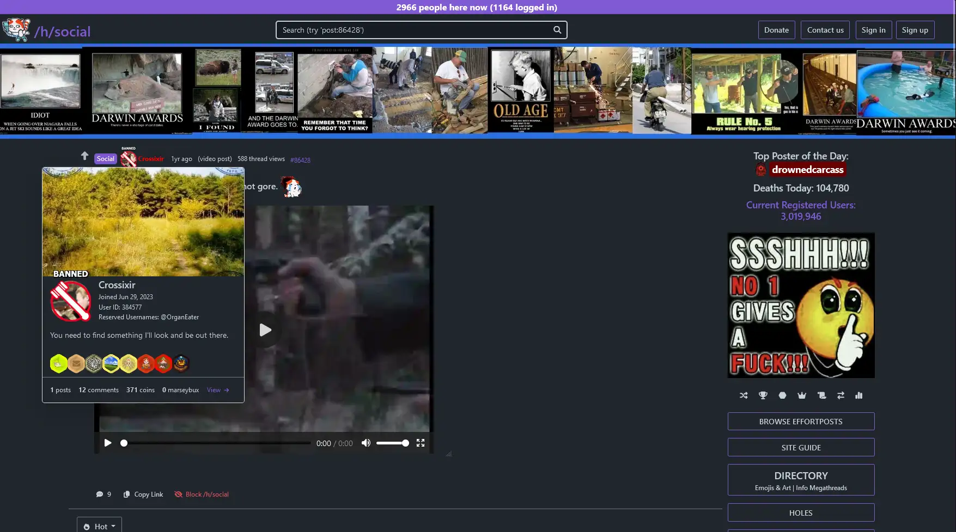Click the shuffle random post icon
This screenshot has width=956, height=532.
click(744, 395)
